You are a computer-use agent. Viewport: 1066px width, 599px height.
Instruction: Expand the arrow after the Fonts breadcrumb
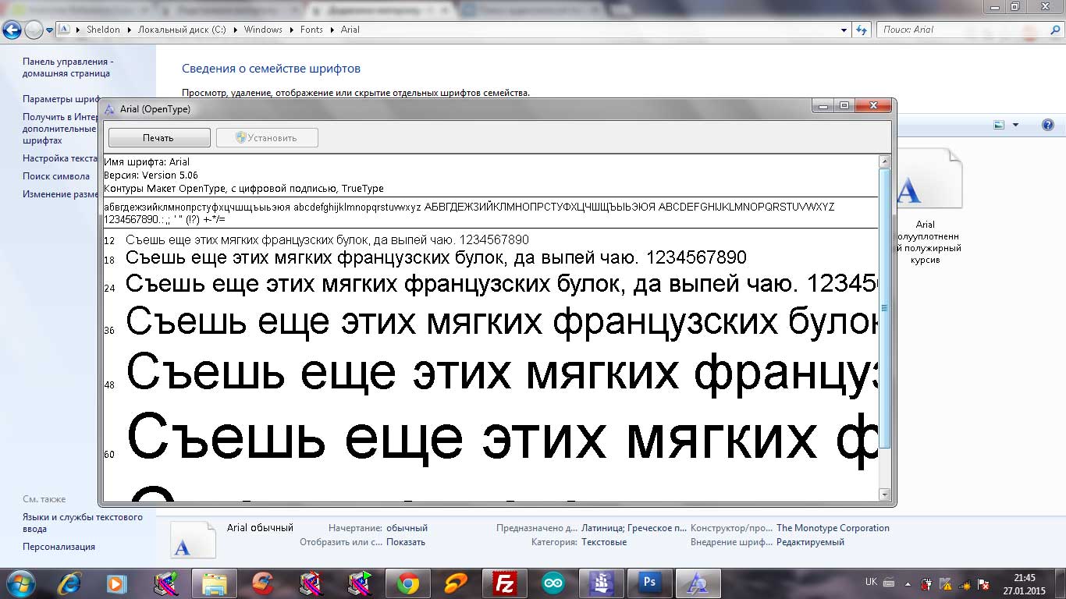(x=332, y=30)
